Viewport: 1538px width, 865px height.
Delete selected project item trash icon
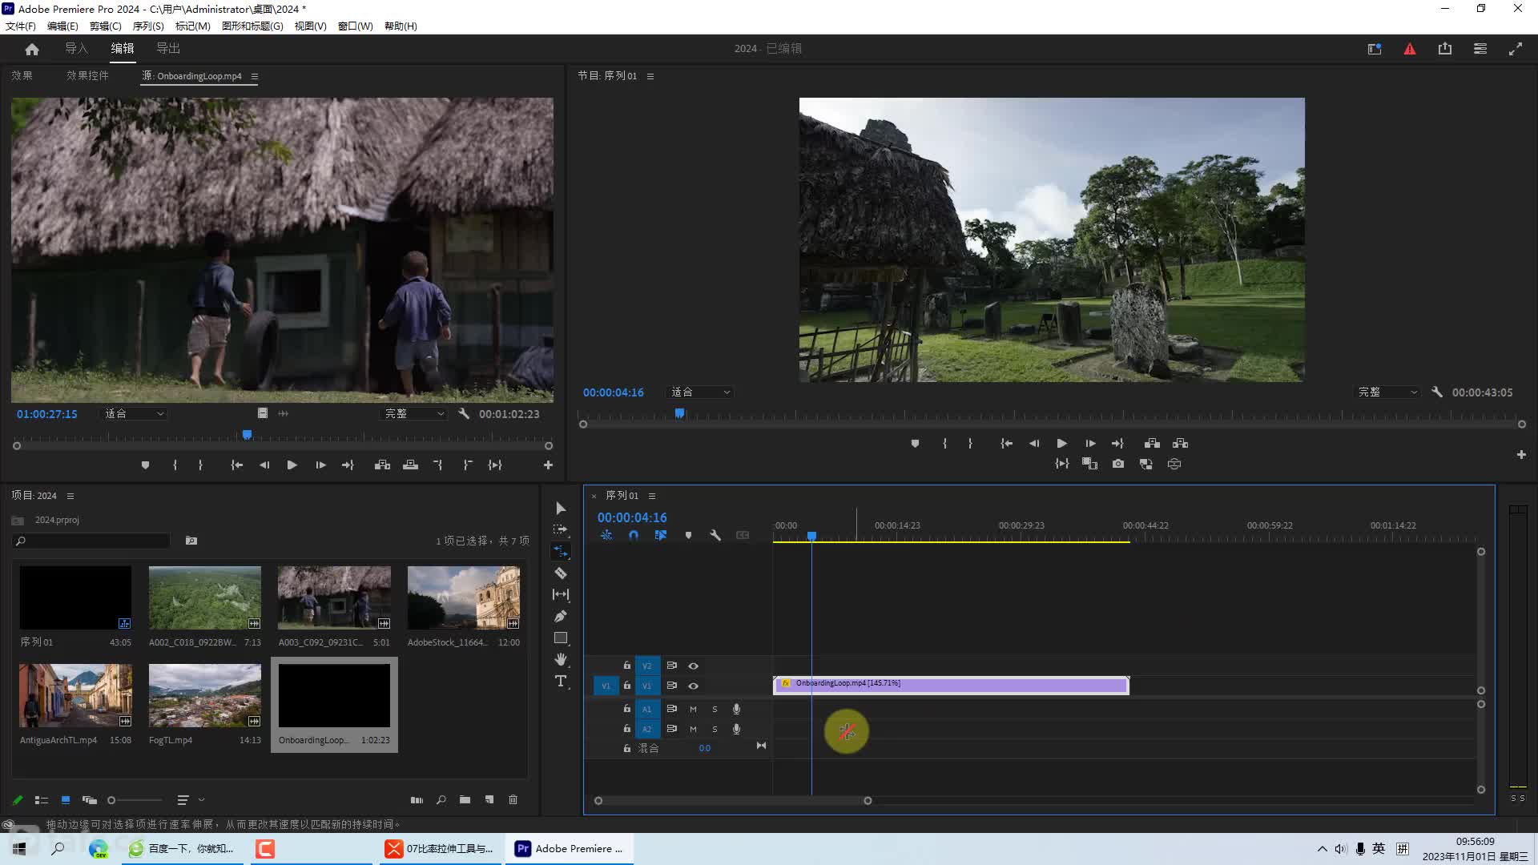pos(513,800)
